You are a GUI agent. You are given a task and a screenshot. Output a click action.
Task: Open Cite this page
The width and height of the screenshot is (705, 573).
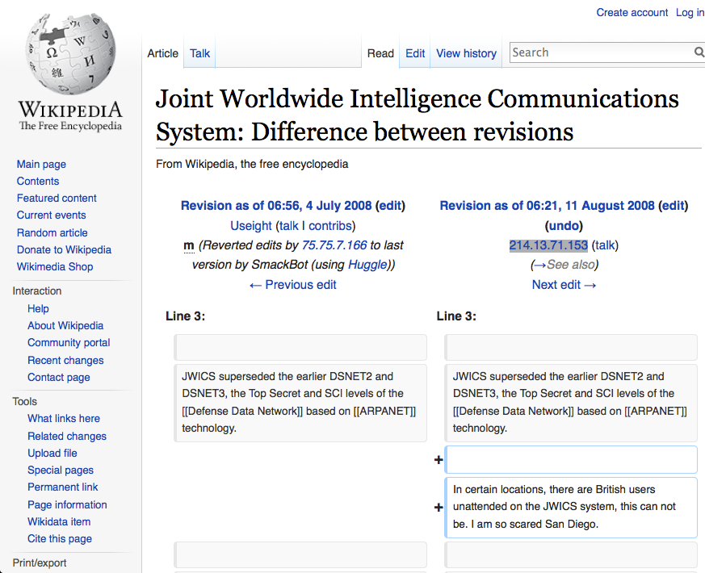(59, 539)
